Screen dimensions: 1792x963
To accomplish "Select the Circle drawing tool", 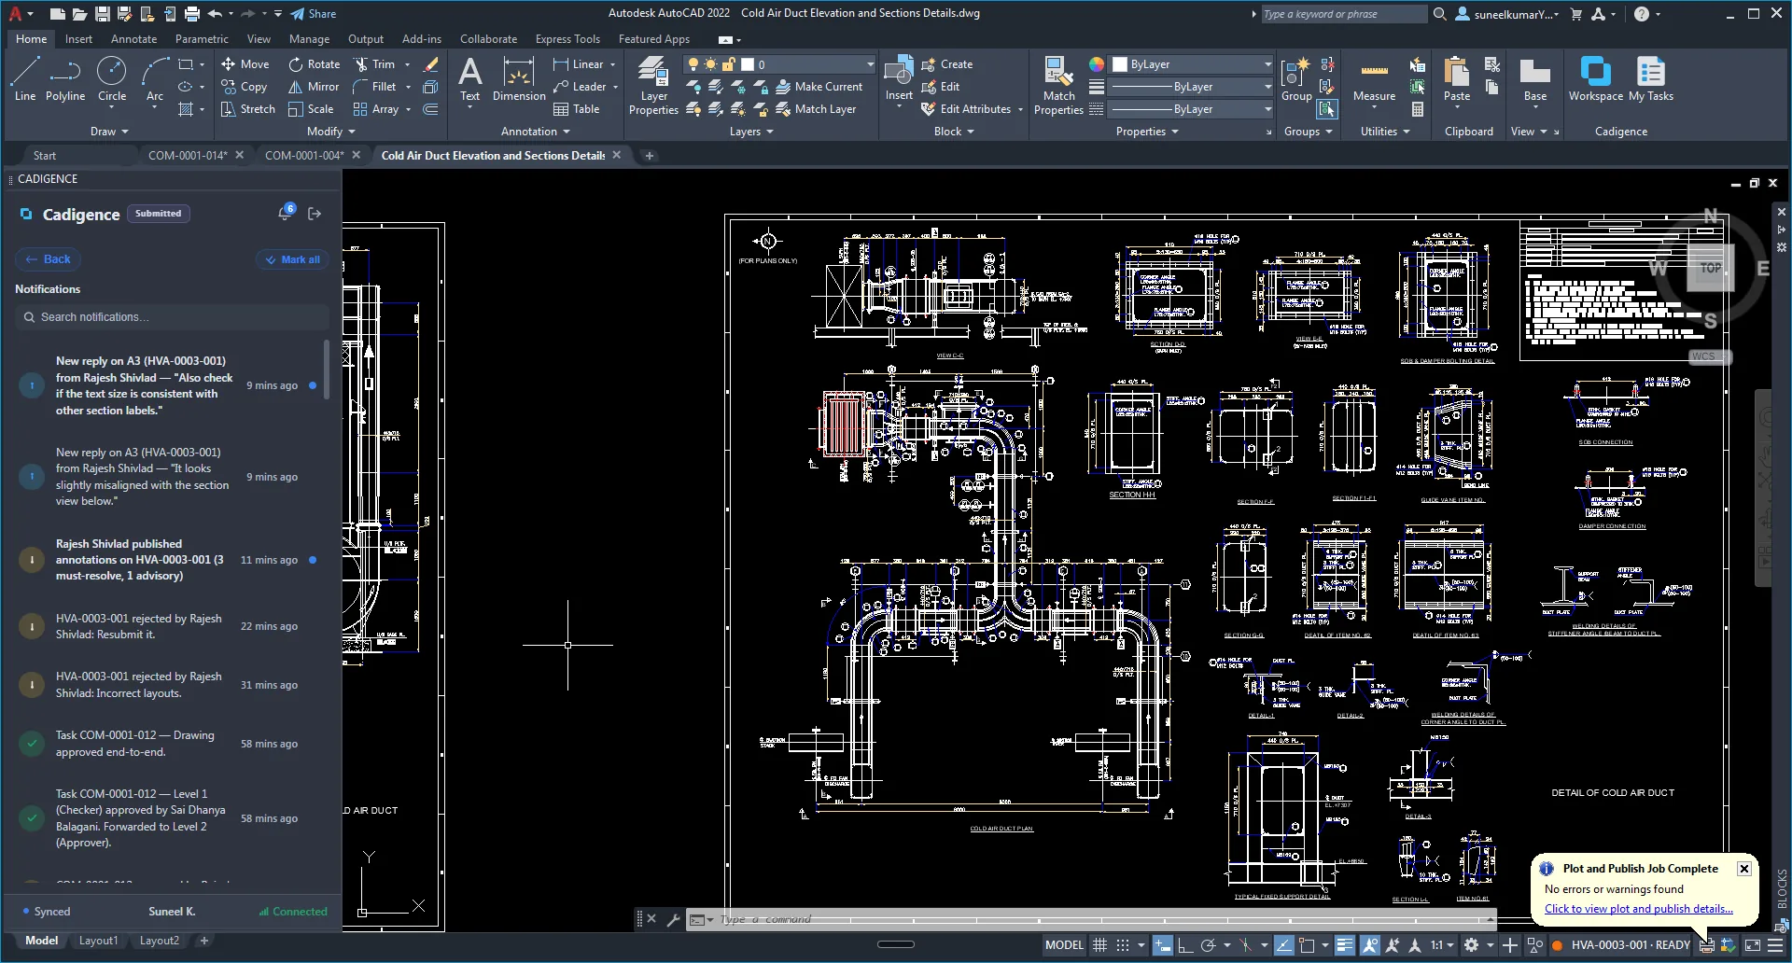I will pos(112,78).
